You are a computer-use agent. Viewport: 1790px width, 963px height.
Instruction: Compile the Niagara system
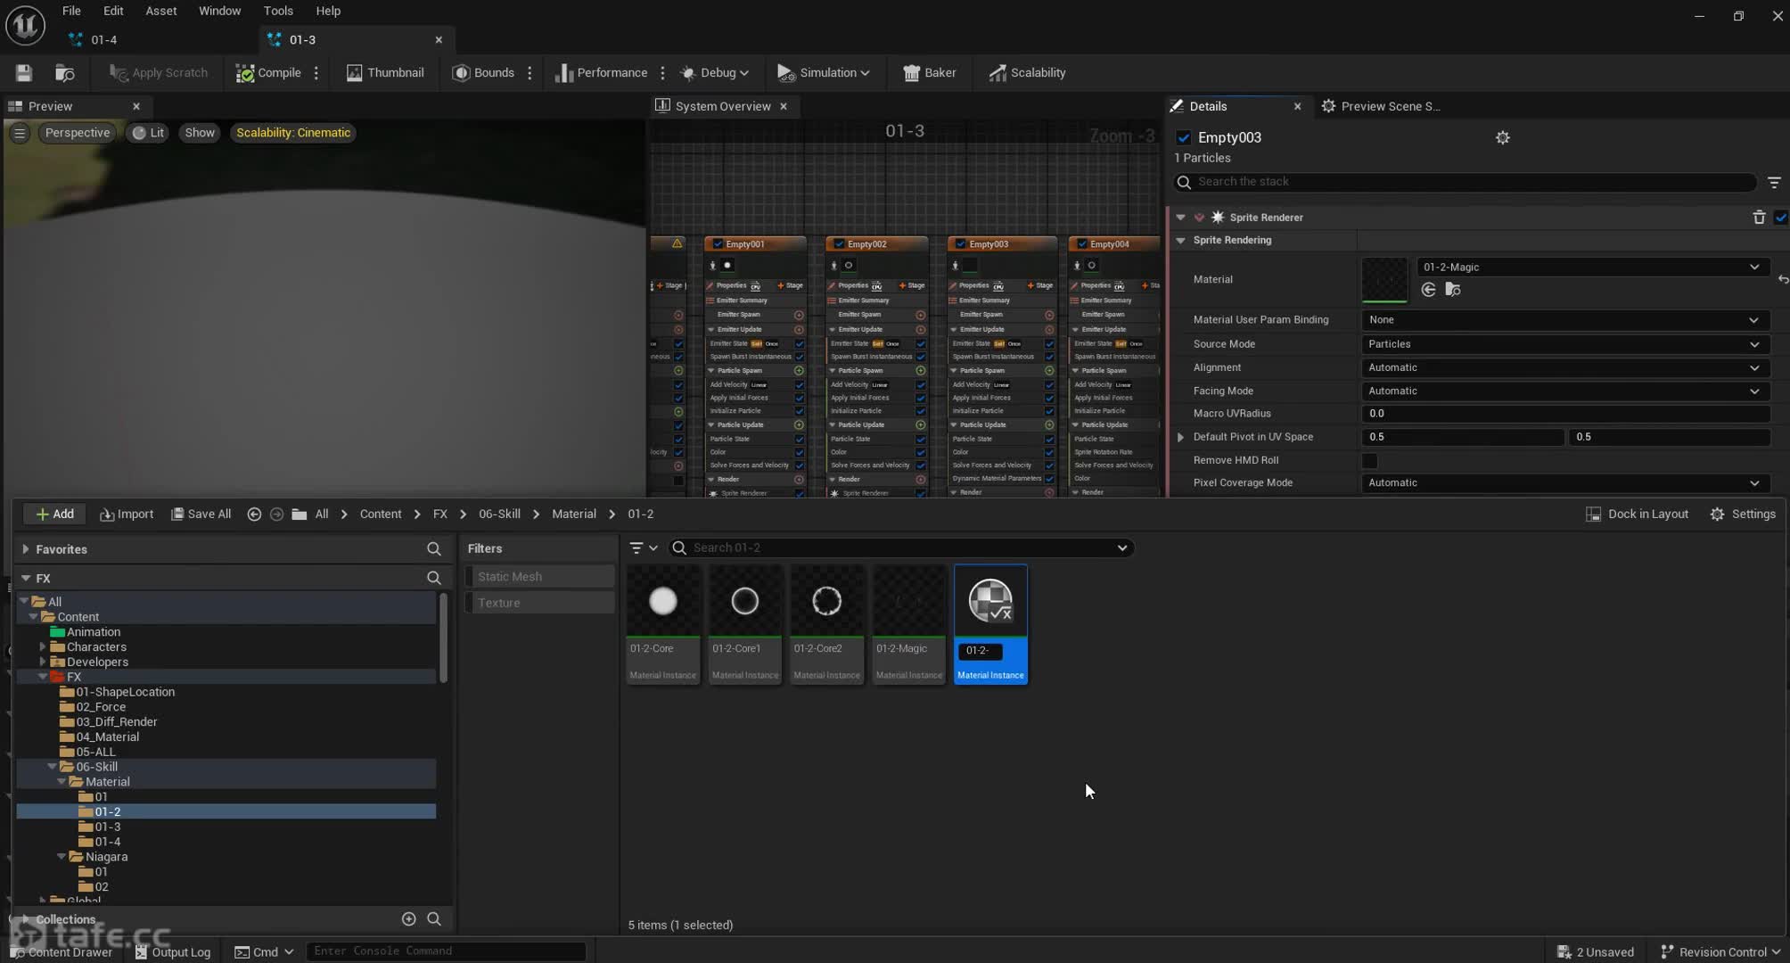point(268,73)
